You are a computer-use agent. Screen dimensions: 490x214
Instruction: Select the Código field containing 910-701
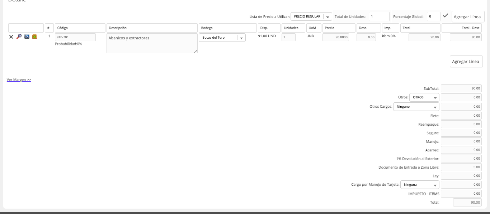pos(75,37)
